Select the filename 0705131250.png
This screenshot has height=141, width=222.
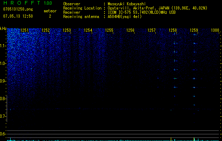click(18, 9)
